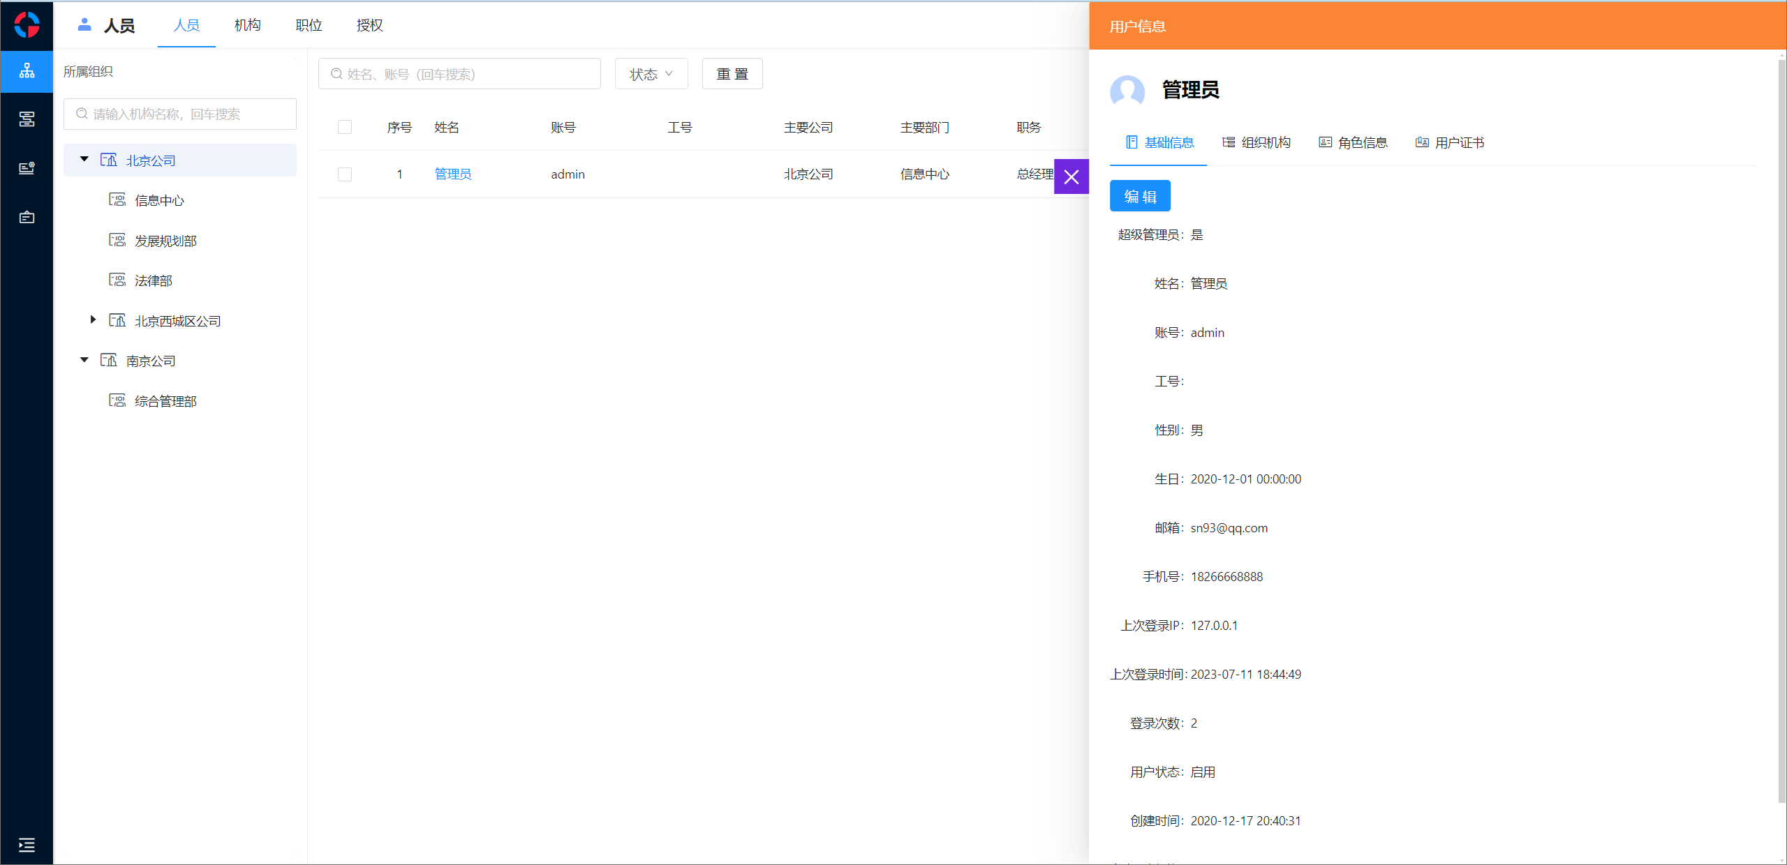
Task: Click the third sidebar list-settings icon
Action: pyautogui.click(x=27, y=168)
